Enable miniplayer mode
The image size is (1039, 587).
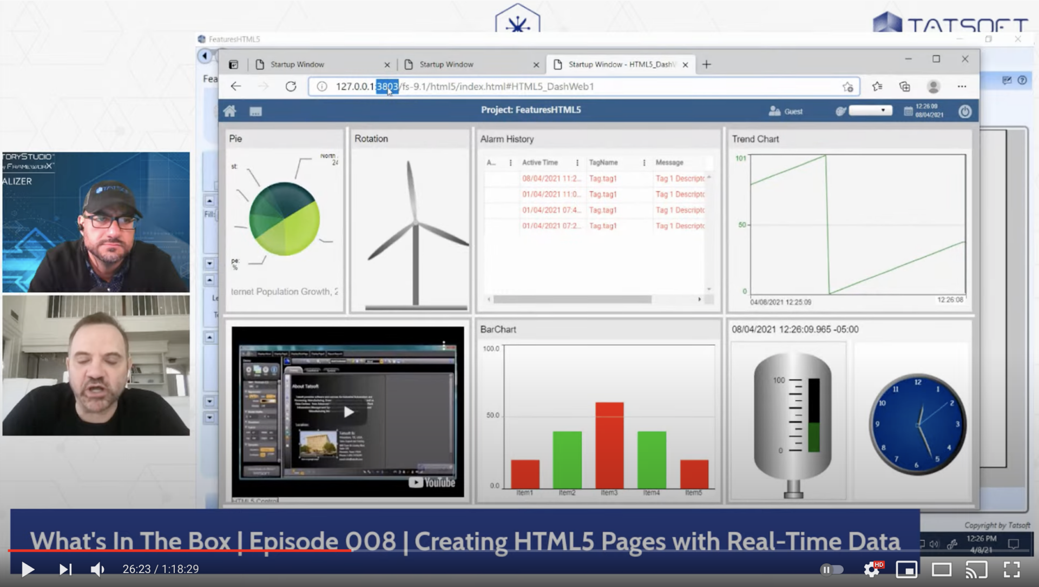(906, 569)
